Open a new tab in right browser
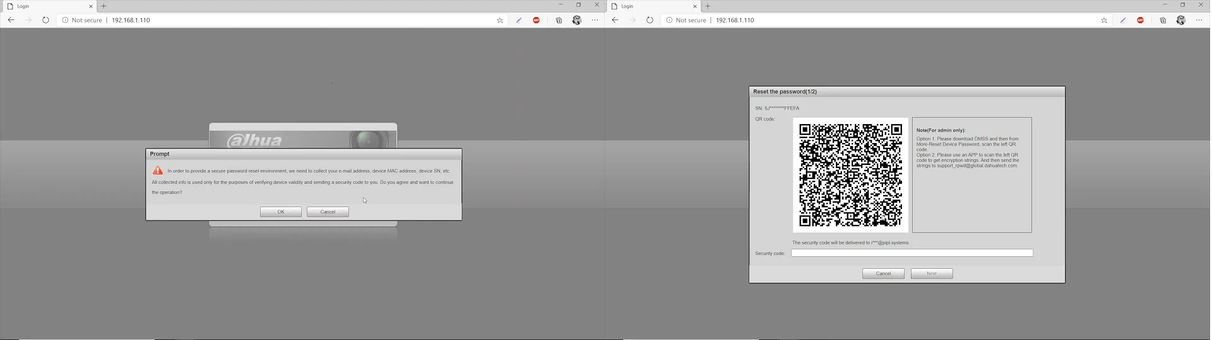 [708, 6]
